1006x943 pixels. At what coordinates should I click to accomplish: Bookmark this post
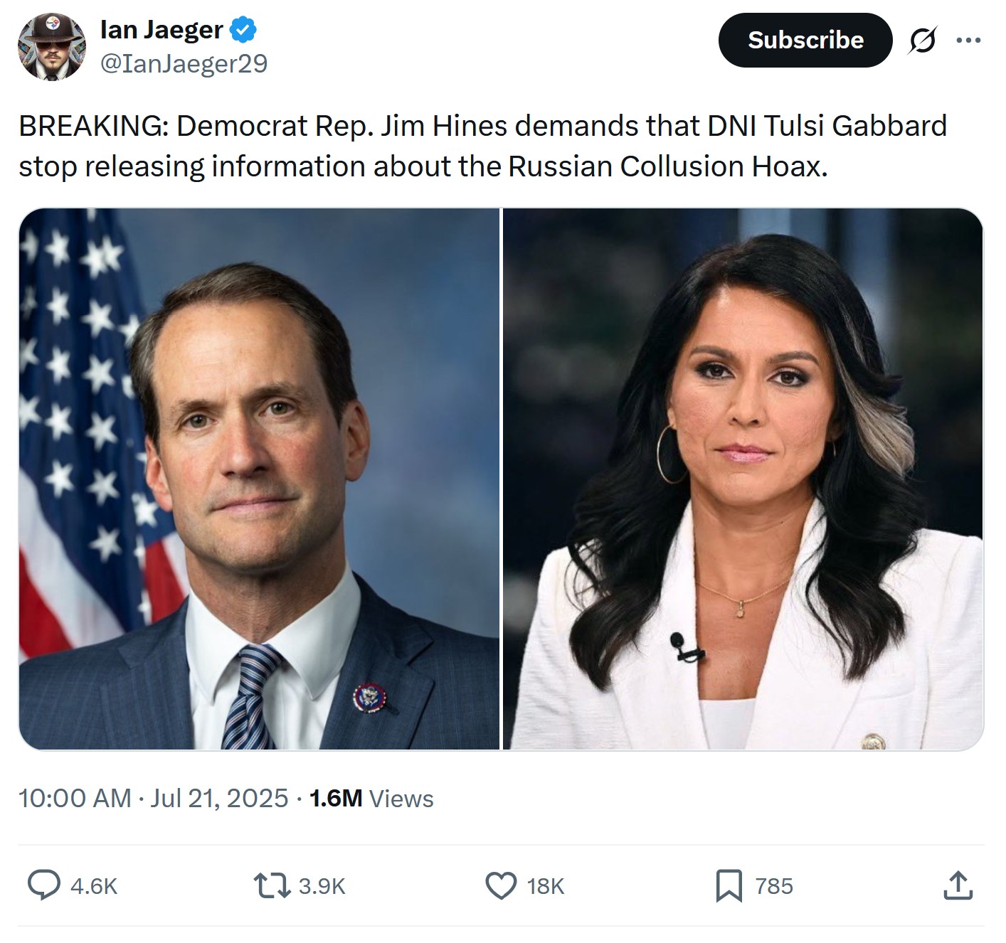[x=729, y=885]
